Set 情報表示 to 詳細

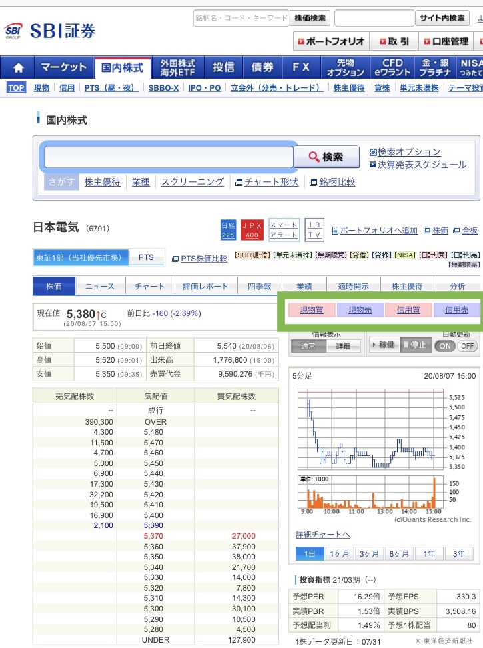[343, 346]
